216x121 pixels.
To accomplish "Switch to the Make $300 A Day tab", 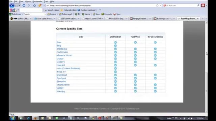I will (116, 18).
